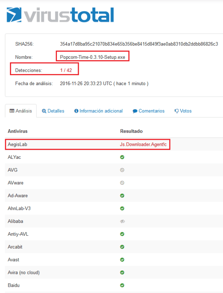Click the Fecha de análisis label

click(34, 84)
